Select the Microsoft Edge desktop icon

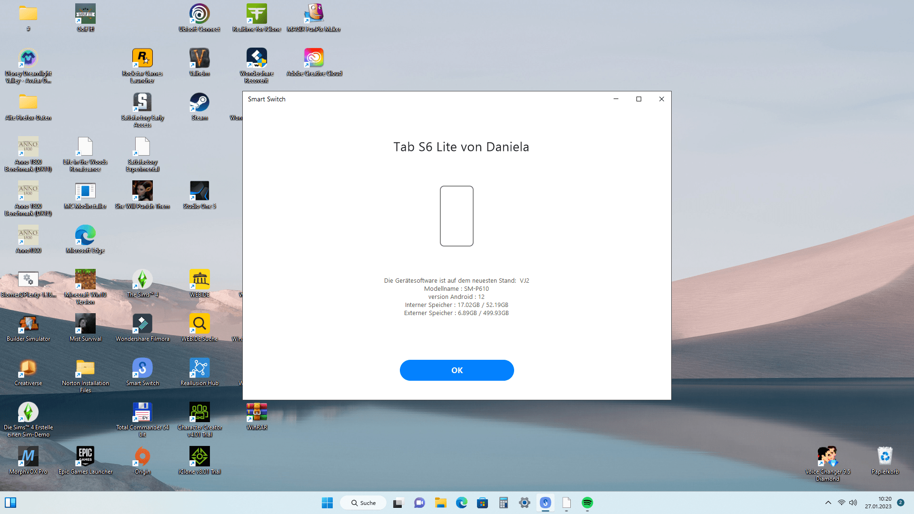click(85, 239)
